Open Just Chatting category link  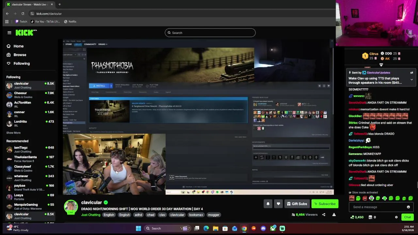tap(91, 215)
